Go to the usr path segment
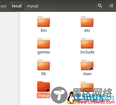 pos(4,6)
